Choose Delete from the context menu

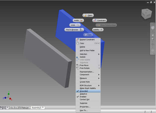(x=88, y=47)
